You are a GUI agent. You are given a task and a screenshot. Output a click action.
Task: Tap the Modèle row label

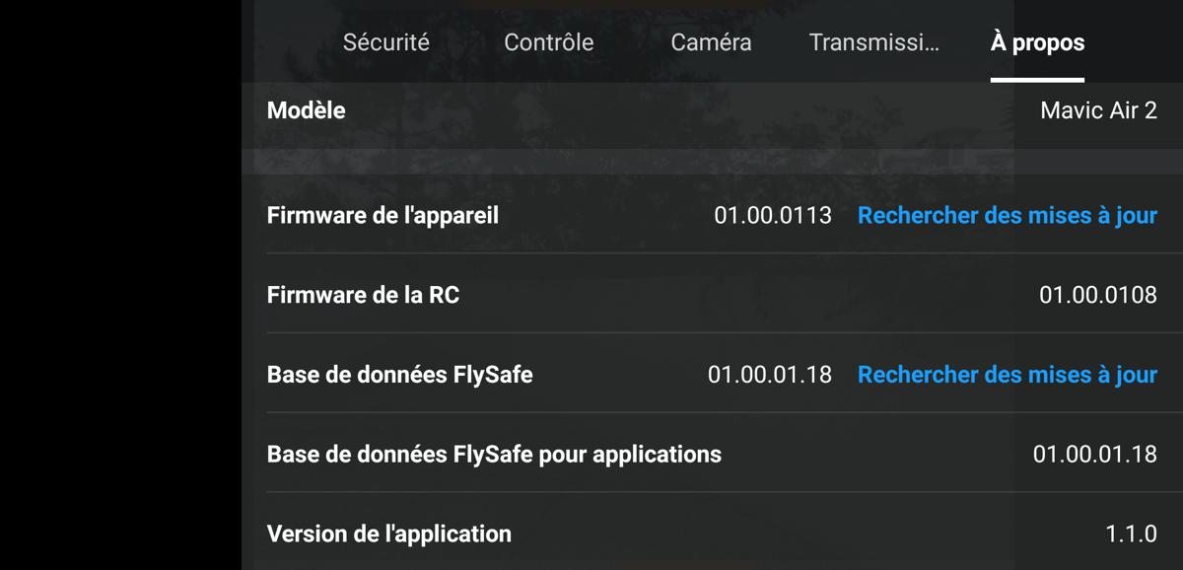[306, 110]
